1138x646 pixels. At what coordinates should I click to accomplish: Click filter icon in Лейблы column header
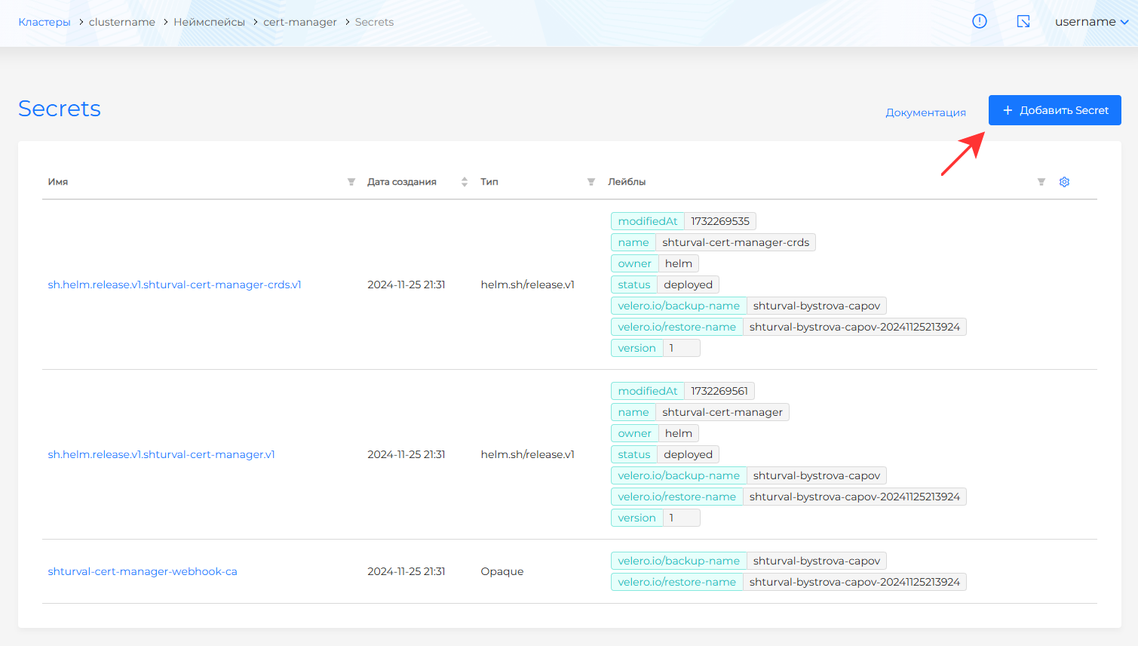pos(1041,182)
